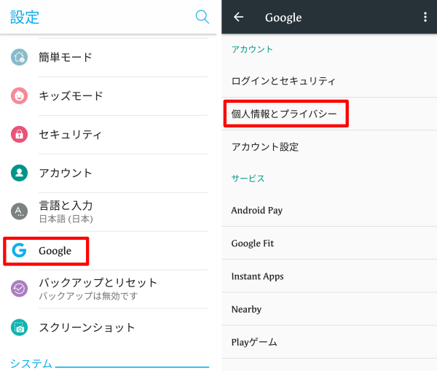Open the three-dot overflow menu in Google screen
Viewport: 437px width, 371px height.
[425, 17]
